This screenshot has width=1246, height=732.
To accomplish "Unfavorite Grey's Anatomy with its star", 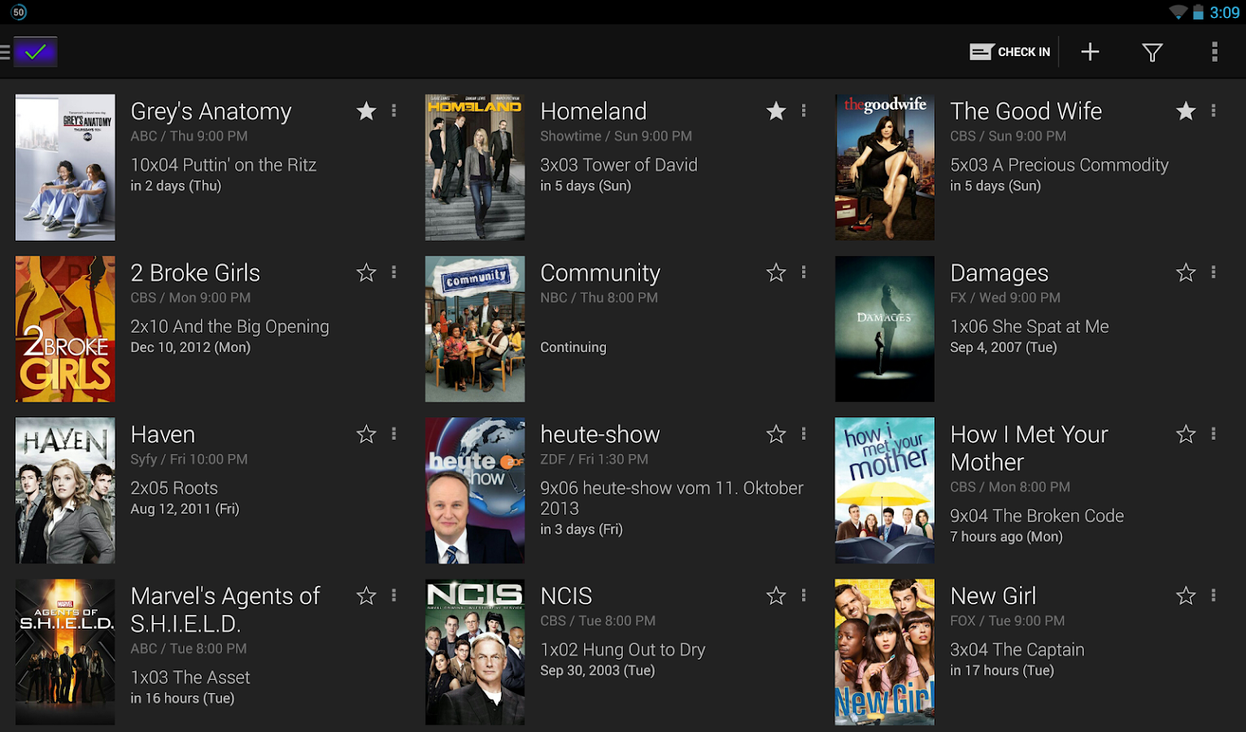I will coord(367,111).
